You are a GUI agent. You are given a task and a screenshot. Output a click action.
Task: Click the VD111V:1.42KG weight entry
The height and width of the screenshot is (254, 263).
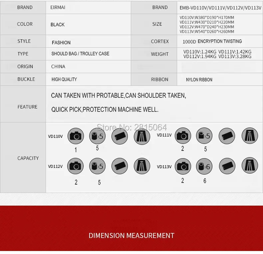click(x=235, y=52)
